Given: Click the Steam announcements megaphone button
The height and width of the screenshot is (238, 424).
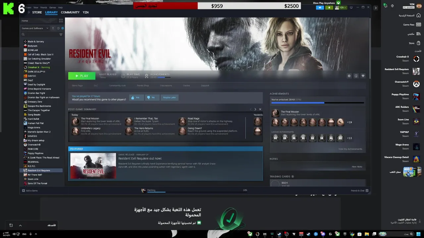Looking at the screenshot, I should 320,8.
